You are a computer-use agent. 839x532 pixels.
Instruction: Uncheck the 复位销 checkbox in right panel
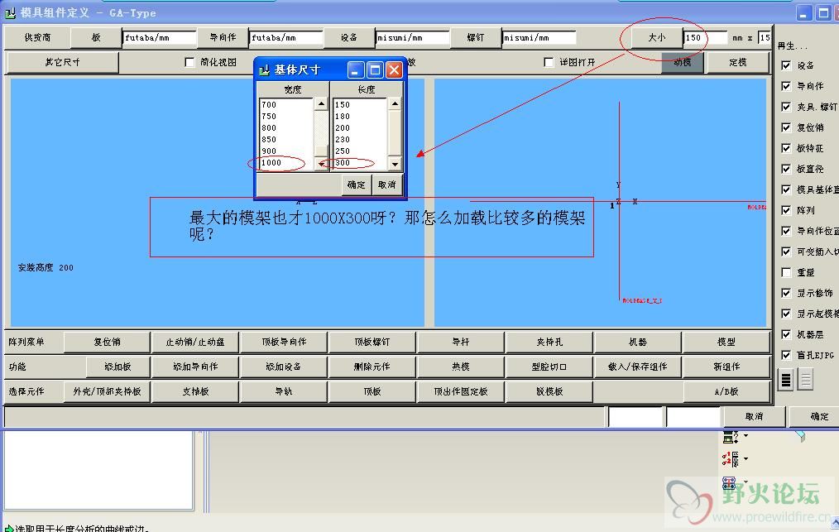pos(786,127)
